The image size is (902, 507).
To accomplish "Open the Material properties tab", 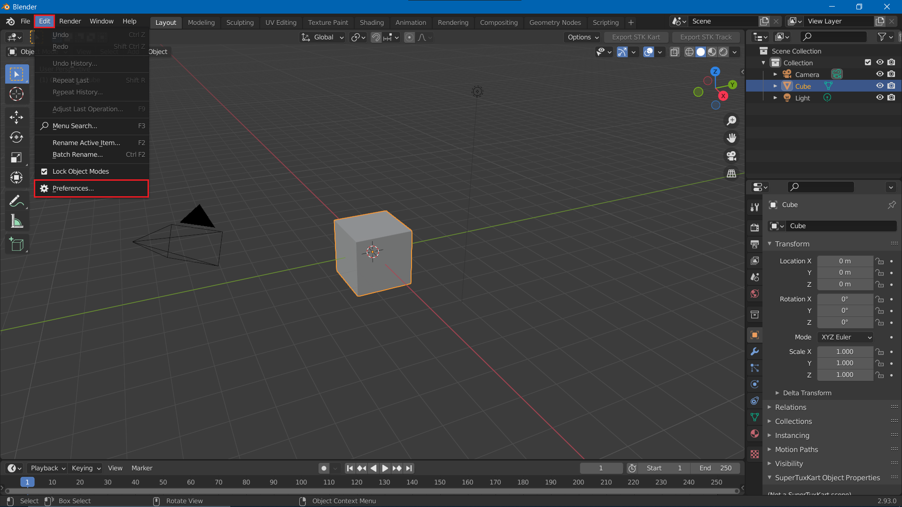I will [755, 434].
